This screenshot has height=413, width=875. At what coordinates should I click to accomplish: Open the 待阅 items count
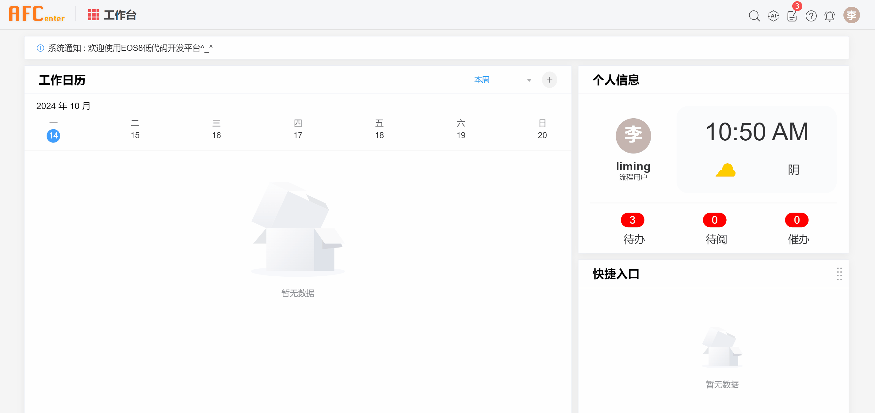pyautogui.click(x=715, y=220)
